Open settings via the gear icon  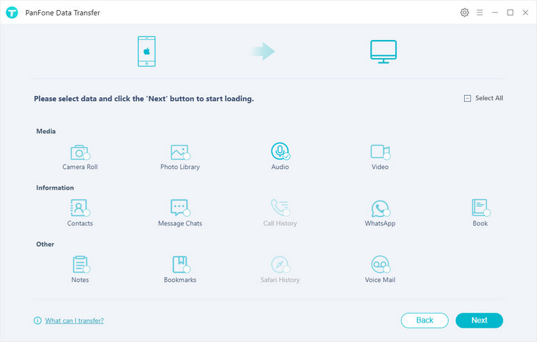465,13
